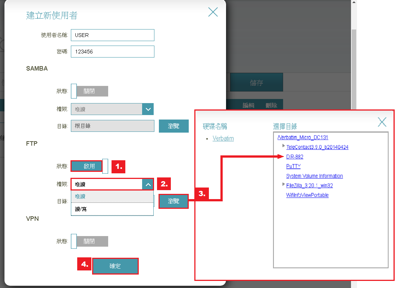Select the System Volume Information folder
Screen dimensions: 395x288
314,176
